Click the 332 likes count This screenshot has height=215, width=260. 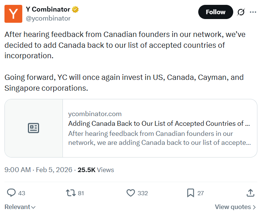(142, 193)
